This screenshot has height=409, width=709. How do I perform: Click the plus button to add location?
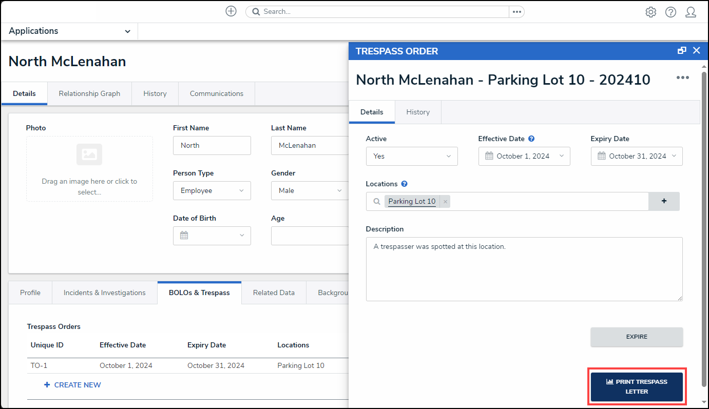pyautogui.click(x=664, y=201)
